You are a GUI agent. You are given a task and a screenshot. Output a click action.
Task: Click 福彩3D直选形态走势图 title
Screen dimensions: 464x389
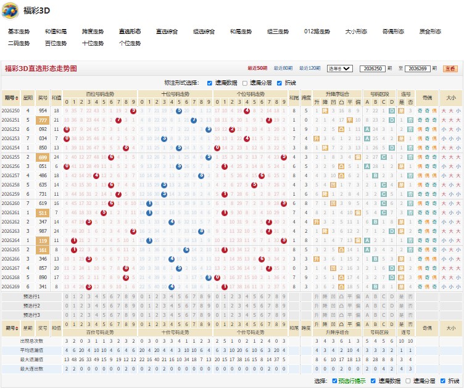(x=41, y=69)
